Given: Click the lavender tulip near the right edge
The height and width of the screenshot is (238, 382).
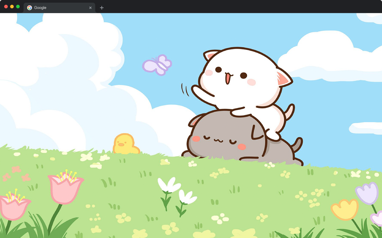Looking at the screenshot, I should tap(368, 193).
